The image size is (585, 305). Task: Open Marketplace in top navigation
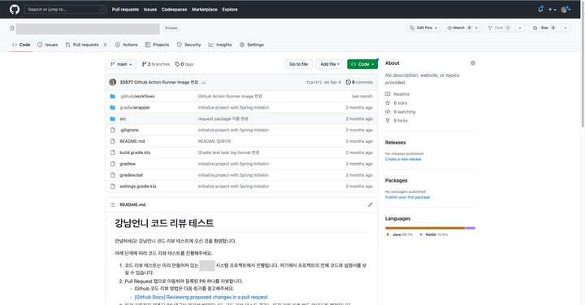[205, 9]
